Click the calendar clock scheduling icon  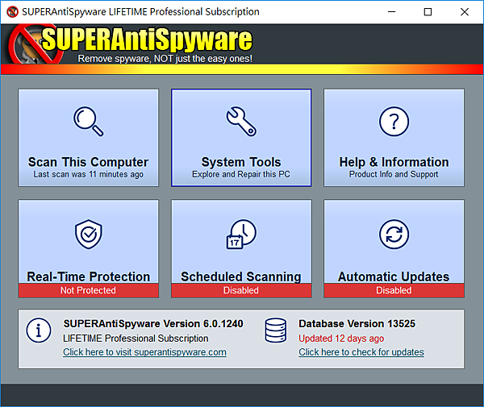241,234
